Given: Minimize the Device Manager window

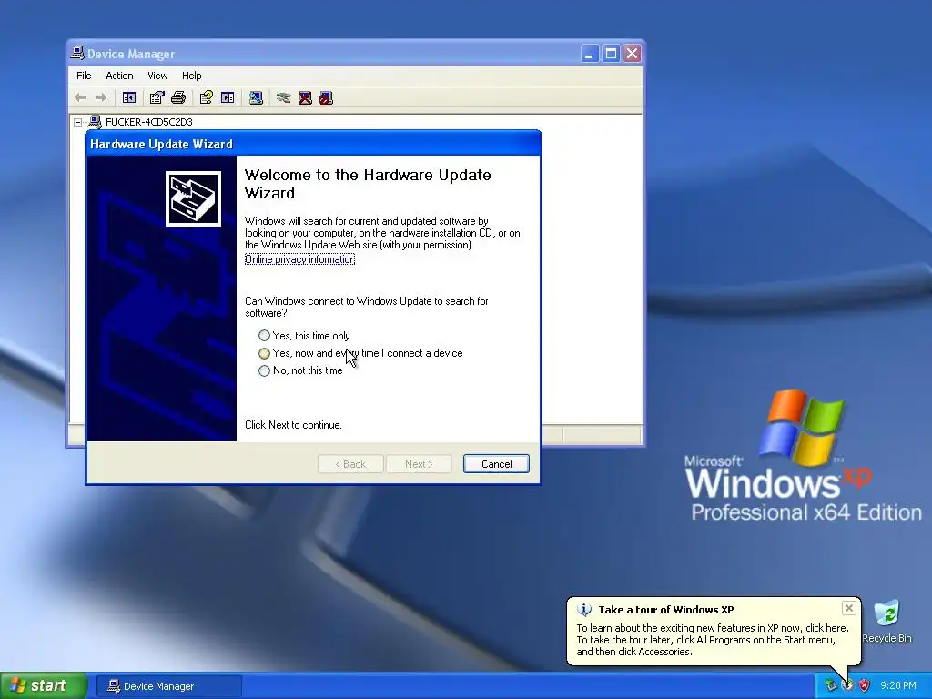Looking at the screenshot, I should point(589,54).
